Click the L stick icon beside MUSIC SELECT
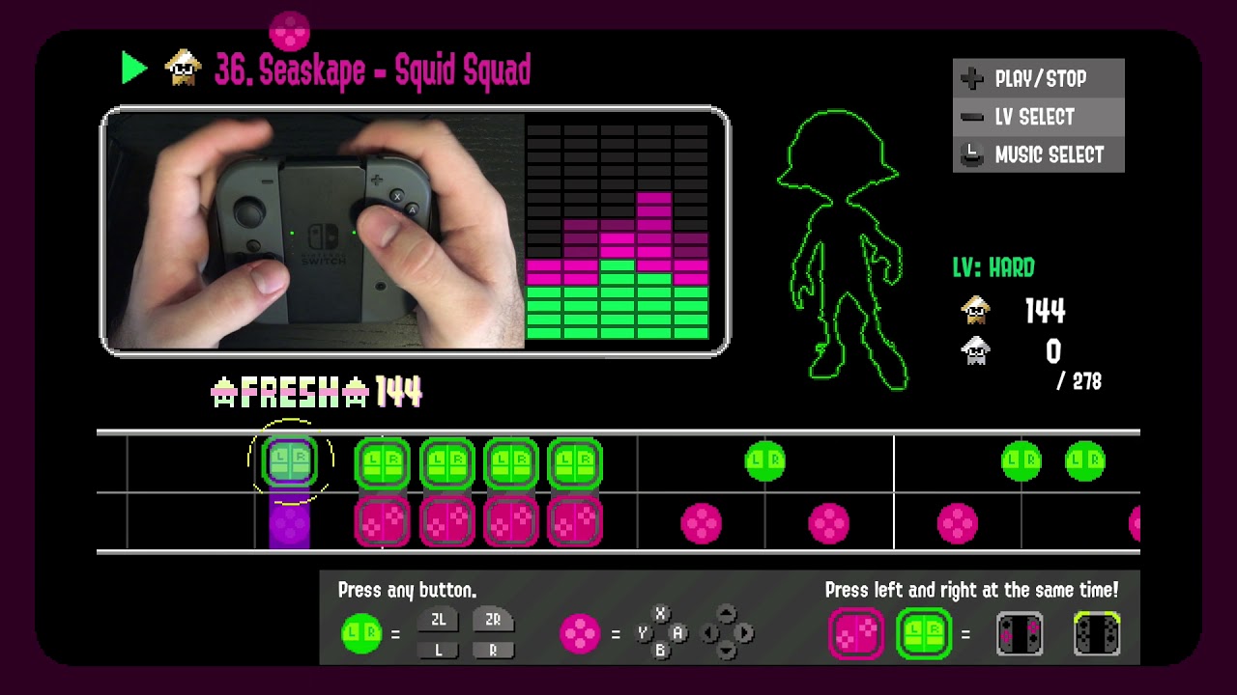1237x695 pixels. [x=972, y=154]
